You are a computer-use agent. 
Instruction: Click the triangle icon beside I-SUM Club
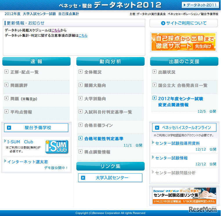pos(5,141)
